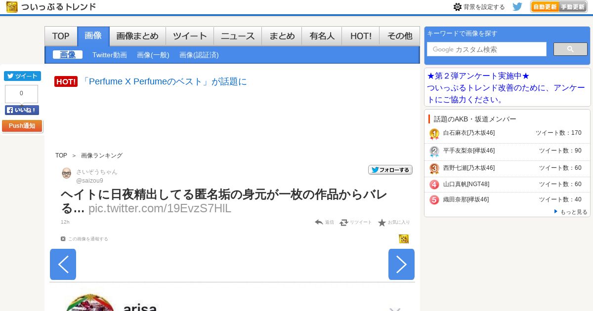
Task: Open 織田奈那[欅坂46] ranking entry
Action: coord(466,199)
